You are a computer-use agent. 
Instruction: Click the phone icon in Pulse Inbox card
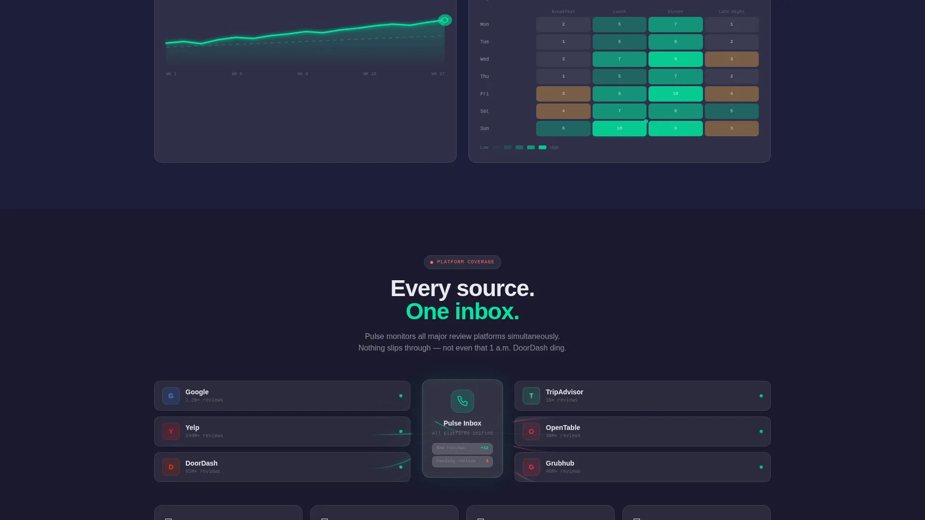pos(462,401)
